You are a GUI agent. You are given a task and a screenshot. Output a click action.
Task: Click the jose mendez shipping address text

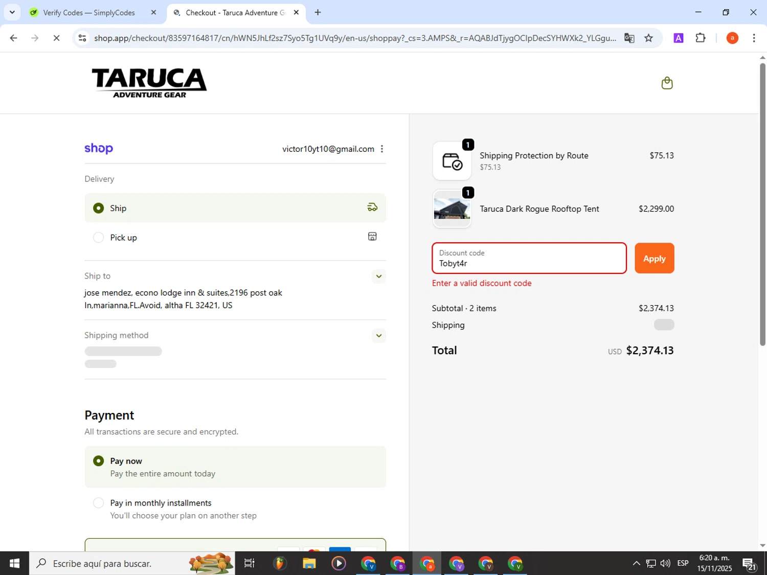click(x=184, y=299)
